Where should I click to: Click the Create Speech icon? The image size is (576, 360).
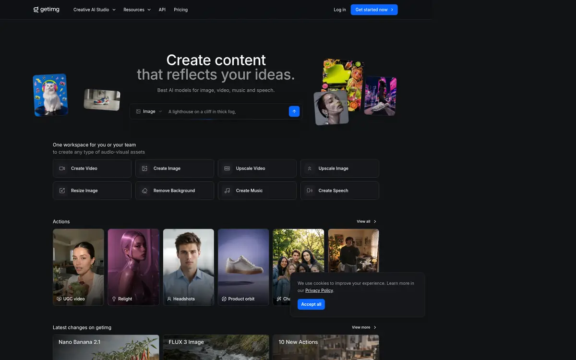pos(310,191)
